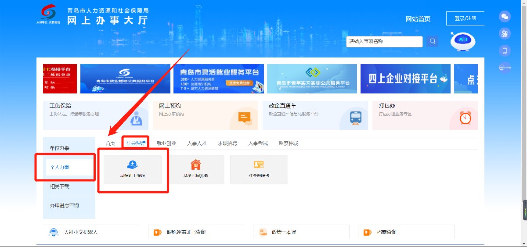This screenshot has width=527, height=247.
Task: Click the injured worker icon on 工伤保险 card
Action: 137,119
